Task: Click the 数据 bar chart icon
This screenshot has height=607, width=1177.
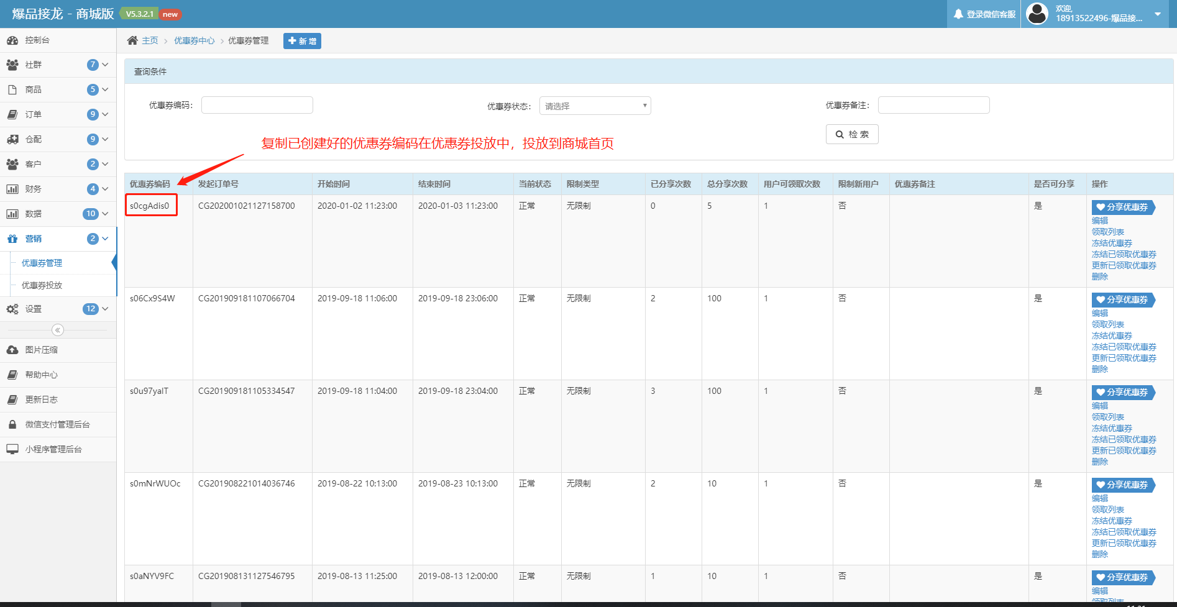Action: [12, 214]
